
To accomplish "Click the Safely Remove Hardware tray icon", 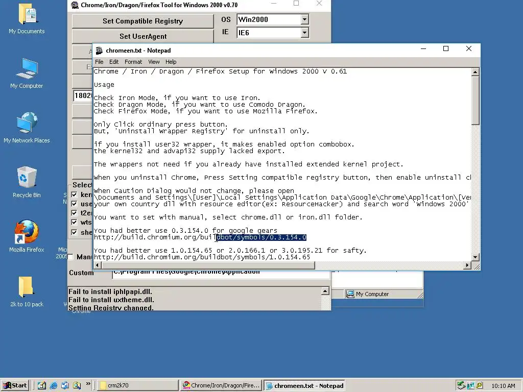I will 461,385.
